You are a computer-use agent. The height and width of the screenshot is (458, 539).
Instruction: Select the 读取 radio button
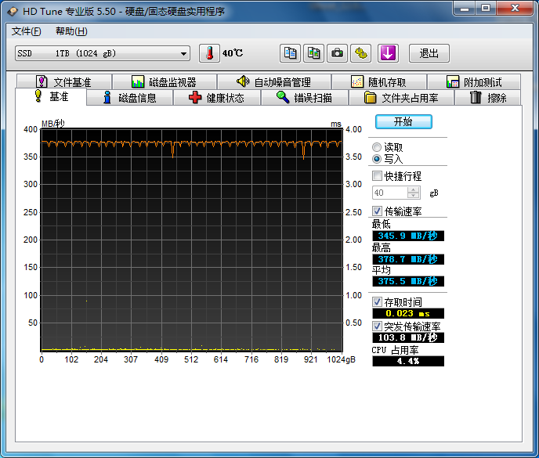[x=378, y=147]
